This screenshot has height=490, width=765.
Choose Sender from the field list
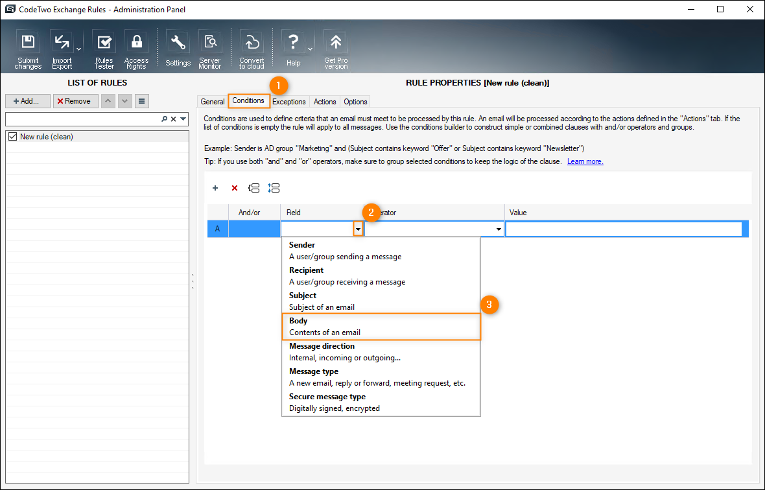pos(381,251)
